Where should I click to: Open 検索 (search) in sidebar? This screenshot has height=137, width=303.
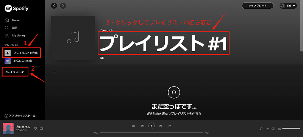tap(11, 28)
